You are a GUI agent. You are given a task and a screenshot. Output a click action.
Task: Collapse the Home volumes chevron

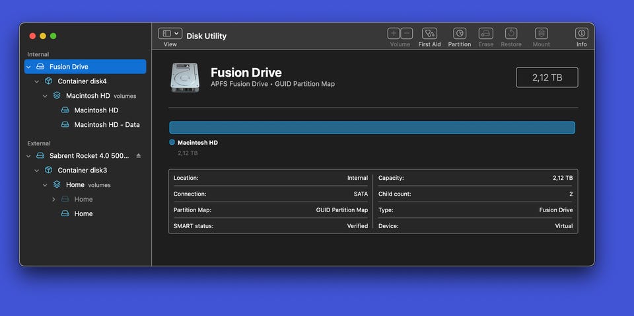tap(45, 185)
